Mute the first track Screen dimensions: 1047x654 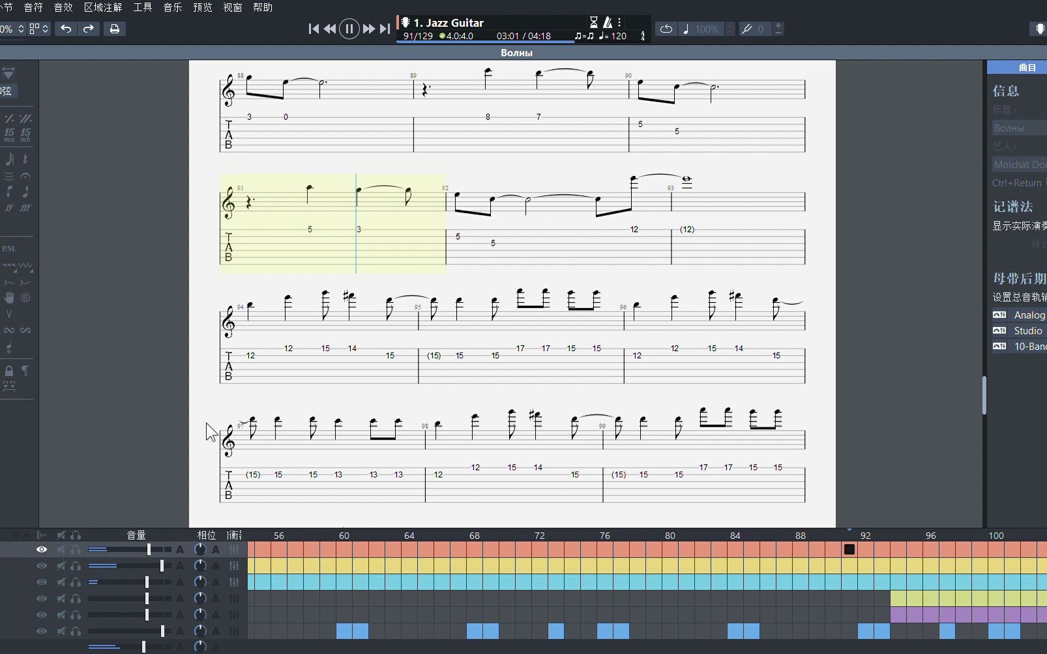61,550
